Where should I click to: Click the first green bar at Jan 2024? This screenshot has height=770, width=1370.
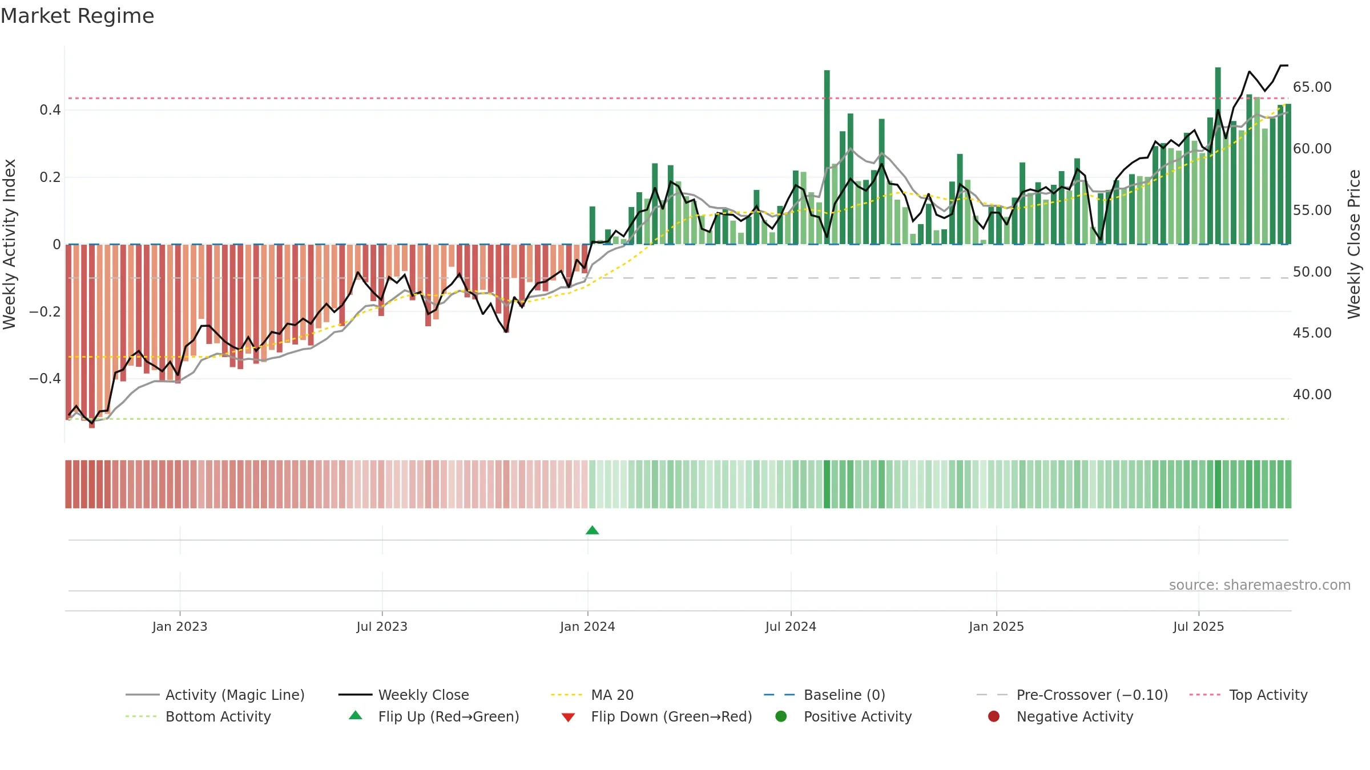click(x=593, y=225)
